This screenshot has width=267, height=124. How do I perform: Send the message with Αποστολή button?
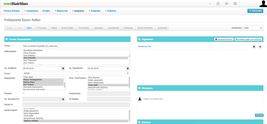click(259, 115)
